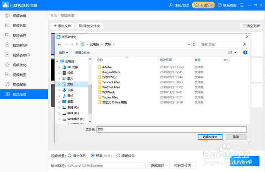Open the 组织 dropdown menu
Viewport: 265px width, 172px height.
(63, 52)
